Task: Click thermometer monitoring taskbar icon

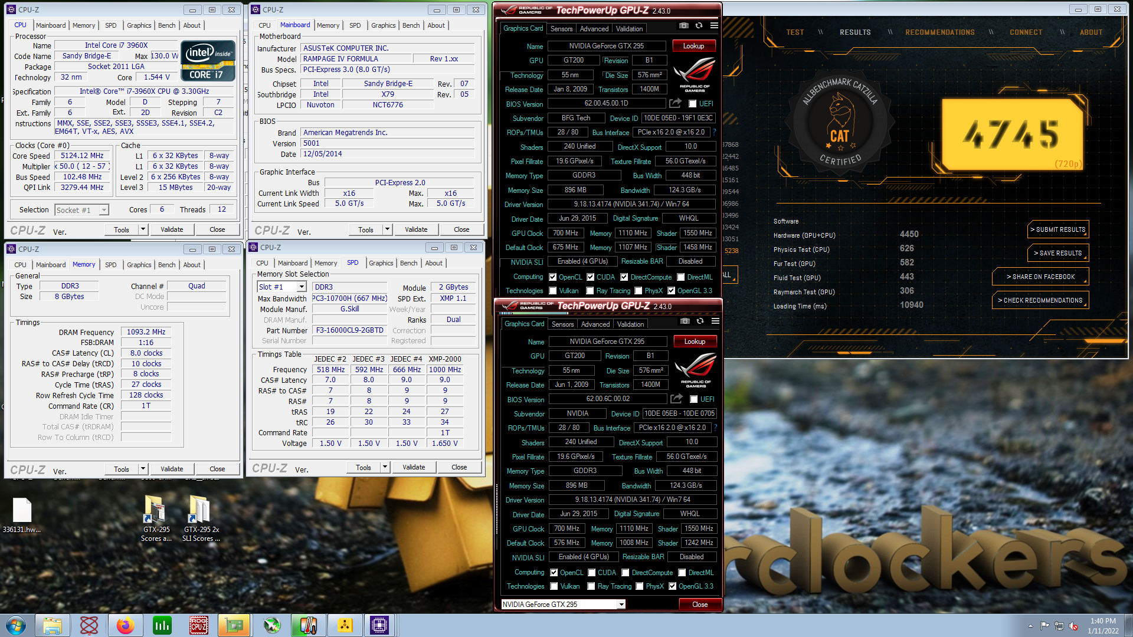Action: pyautogui.click(x=307, y=625)
